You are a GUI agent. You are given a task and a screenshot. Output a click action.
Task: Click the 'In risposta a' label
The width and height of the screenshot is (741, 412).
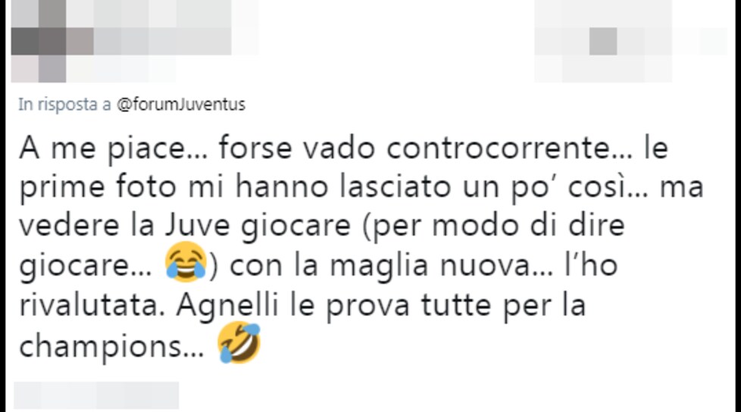64,105
